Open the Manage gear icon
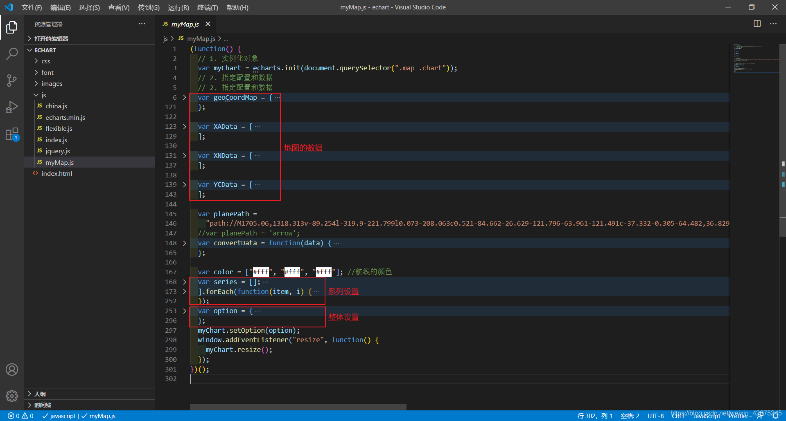Screen dimensions: 786x421 [12, 396]
